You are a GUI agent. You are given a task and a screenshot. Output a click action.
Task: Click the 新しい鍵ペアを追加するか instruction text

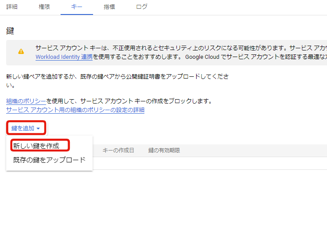tap(117, 81)
